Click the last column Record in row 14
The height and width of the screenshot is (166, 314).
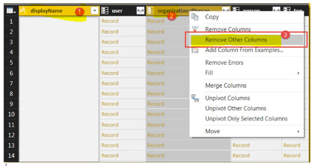coord(292,156)
